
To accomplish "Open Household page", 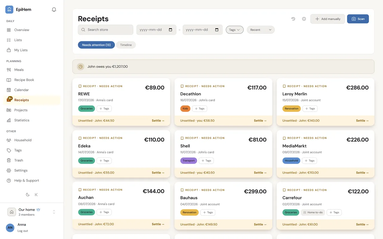I will coord(32,140).
